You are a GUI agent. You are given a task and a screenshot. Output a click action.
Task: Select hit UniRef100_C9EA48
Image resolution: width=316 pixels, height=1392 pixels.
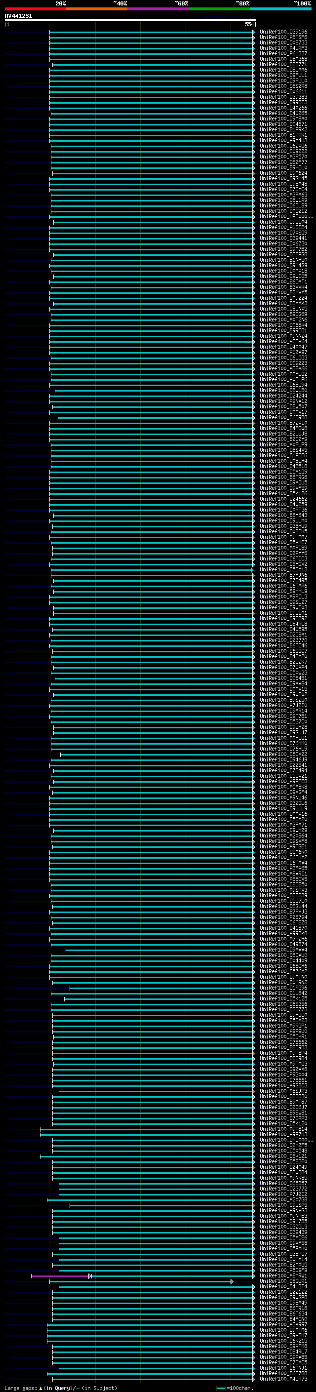click(283, 184)
